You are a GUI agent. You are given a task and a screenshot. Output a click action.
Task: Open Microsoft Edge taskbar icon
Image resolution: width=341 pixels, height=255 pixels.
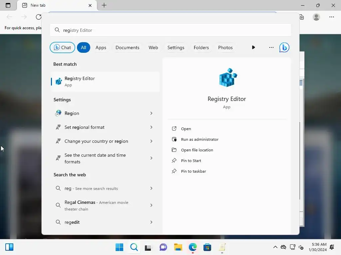[x=193, y=247]
